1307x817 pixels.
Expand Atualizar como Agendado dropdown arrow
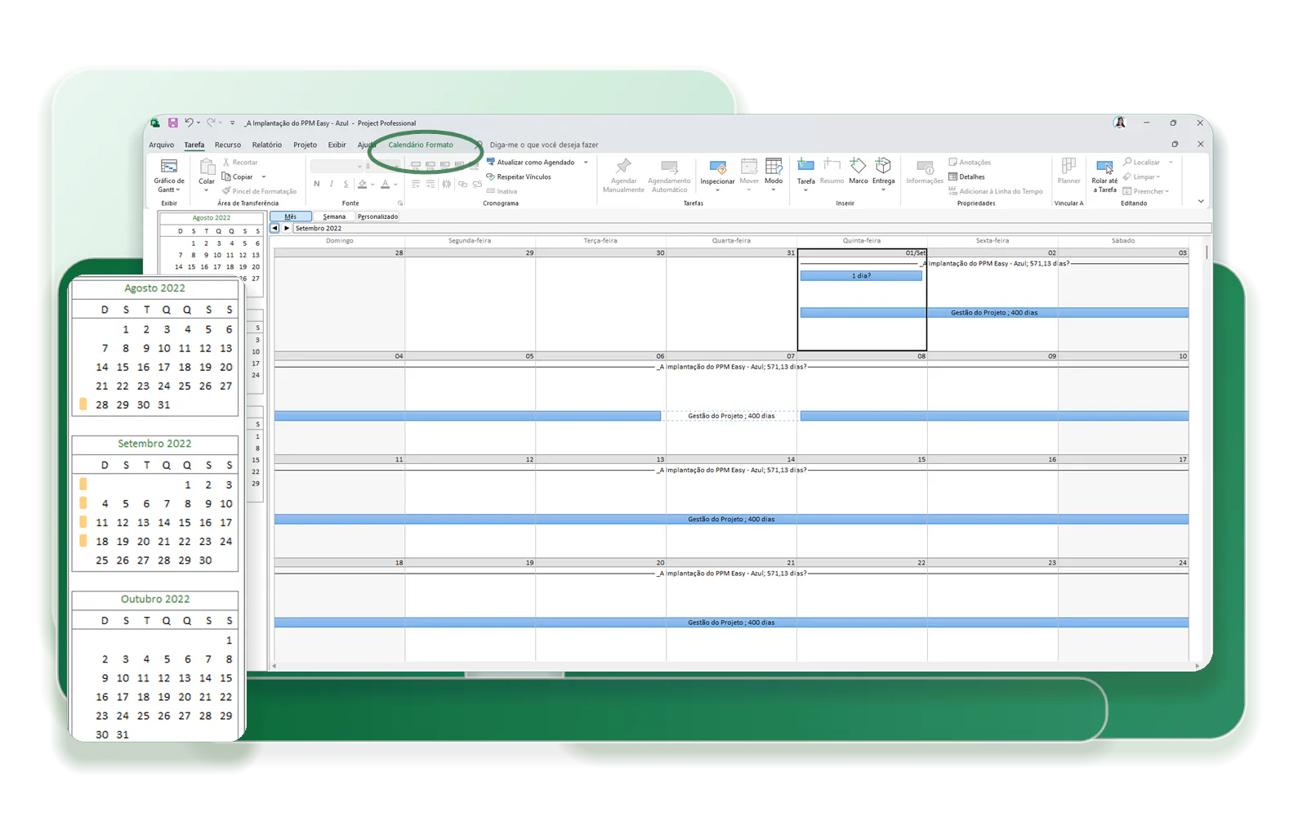[x=586, y=163]
